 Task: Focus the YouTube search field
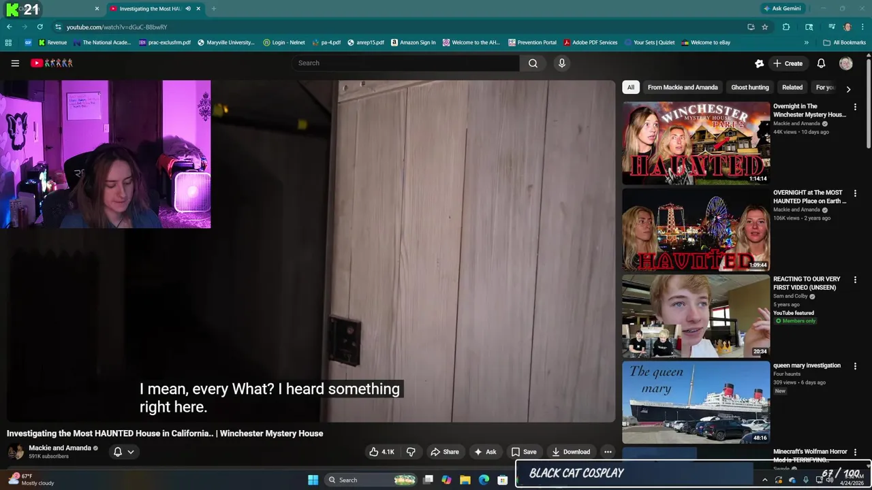pos(406,63)
